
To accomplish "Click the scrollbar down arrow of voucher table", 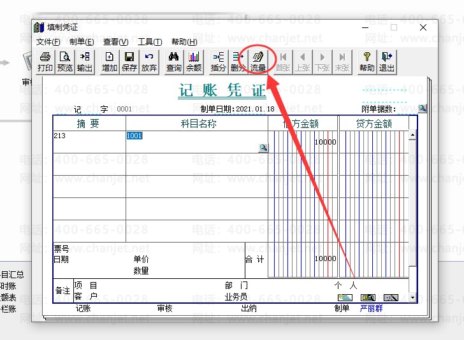I will pos(412,297).
